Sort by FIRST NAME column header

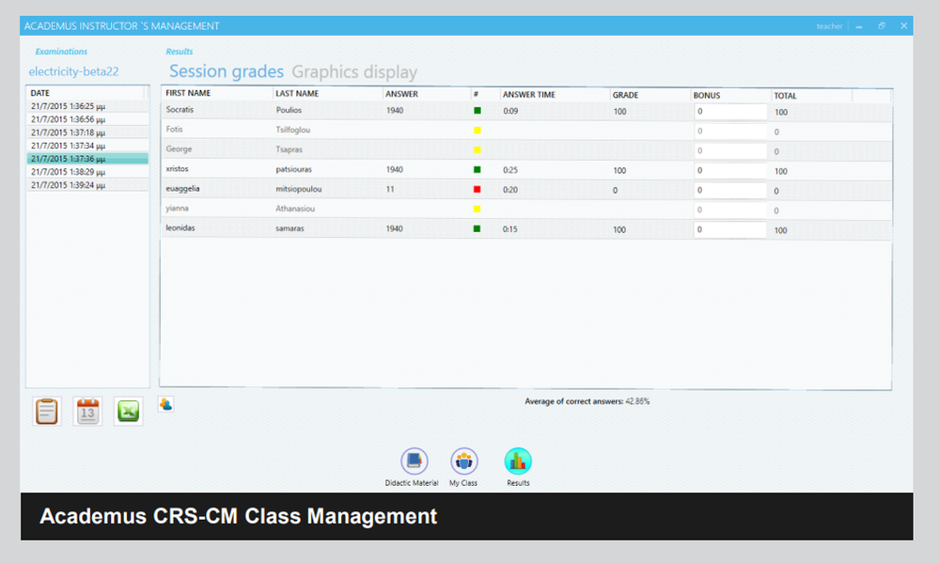click(188, 93)
